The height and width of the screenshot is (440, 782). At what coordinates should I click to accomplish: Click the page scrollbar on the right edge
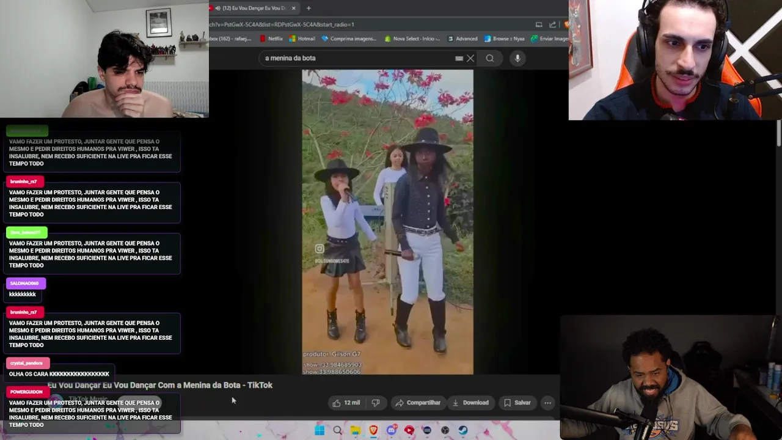pos(779,133)
